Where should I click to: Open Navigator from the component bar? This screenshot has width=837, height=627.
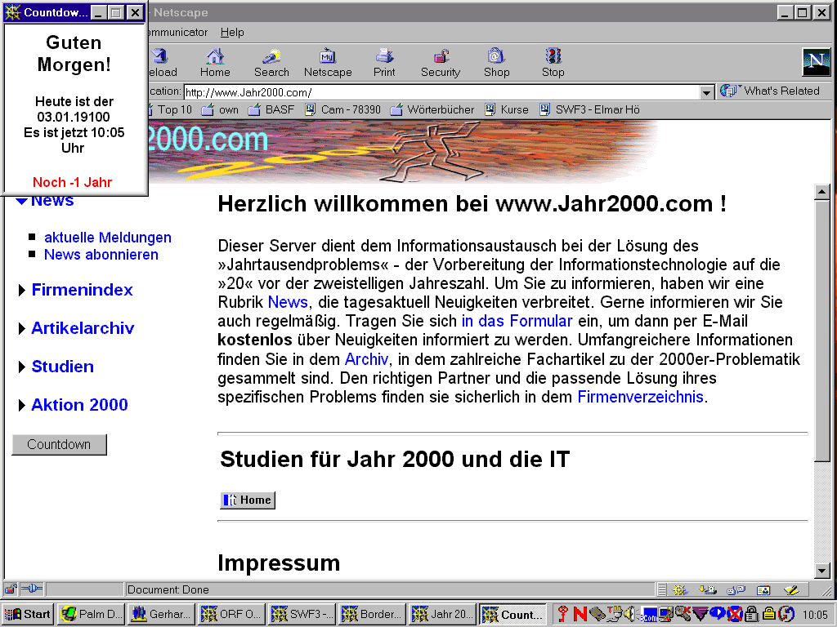pos(679,589)
